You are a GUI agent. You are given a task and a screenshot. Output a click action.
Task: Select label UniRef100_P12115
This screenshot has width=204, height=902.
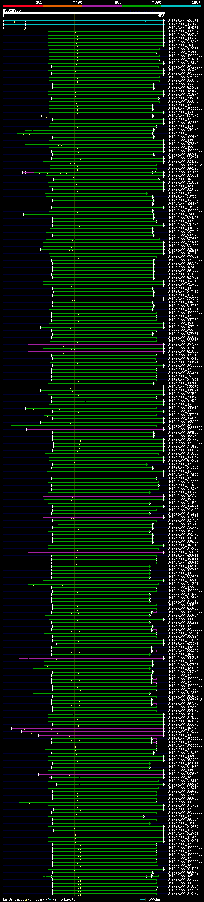pos(183,52)
